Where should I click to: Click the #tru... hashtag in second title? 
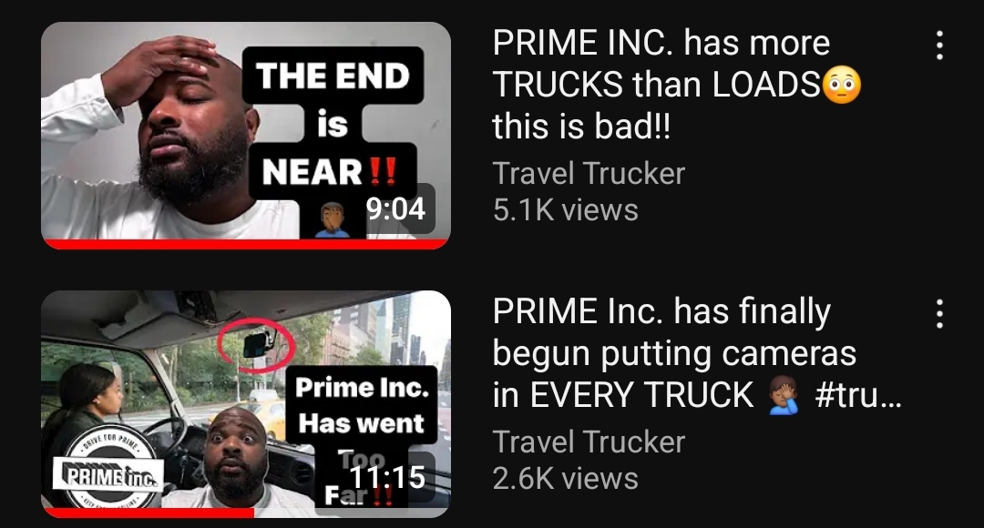pyautogui.click(x=858, y=396)
